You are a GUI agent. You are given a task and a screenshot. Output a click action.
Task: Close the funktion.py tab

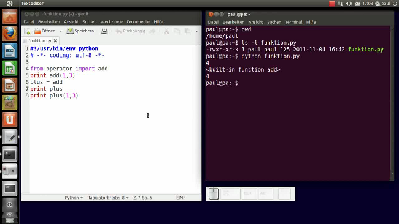pyautogui.click(x=55, y=40)
